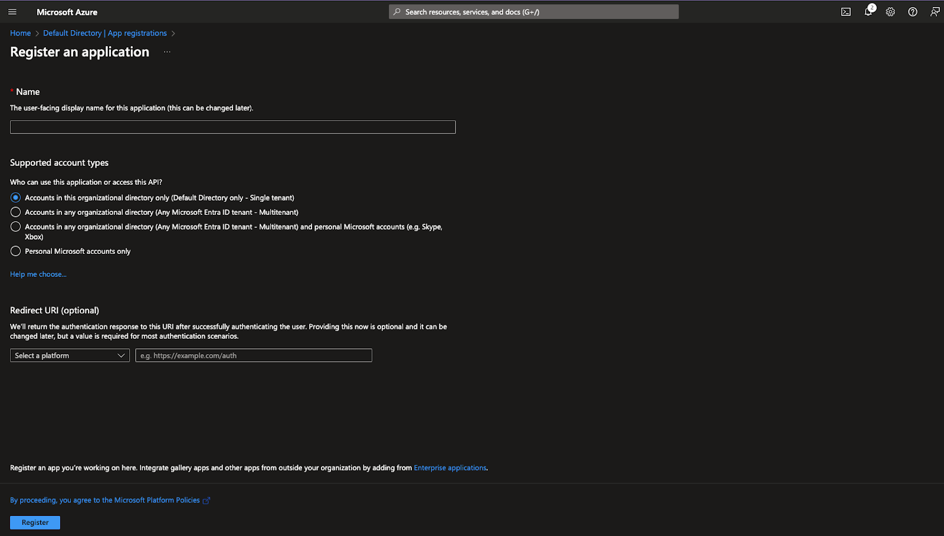Click the more options ellipsis beside the page title
This screenshot has width=944, height=536.
tap(167, 52)
